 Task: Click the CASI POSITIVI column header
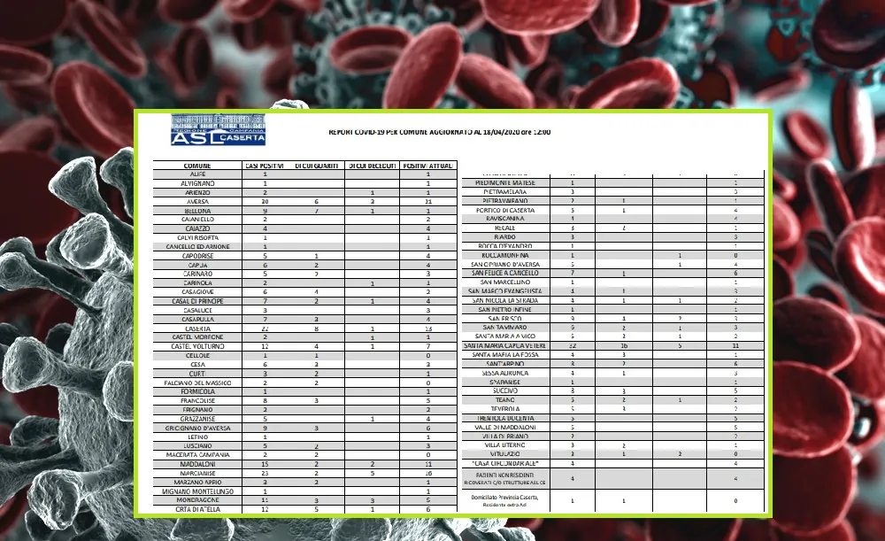coord(265,166)
